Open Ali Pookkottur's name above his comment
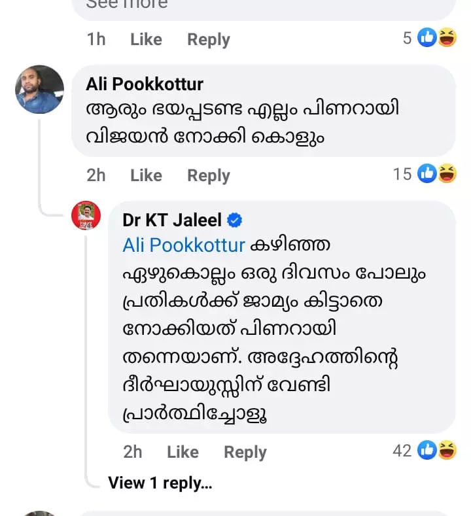471x516 pixels. 145,84
